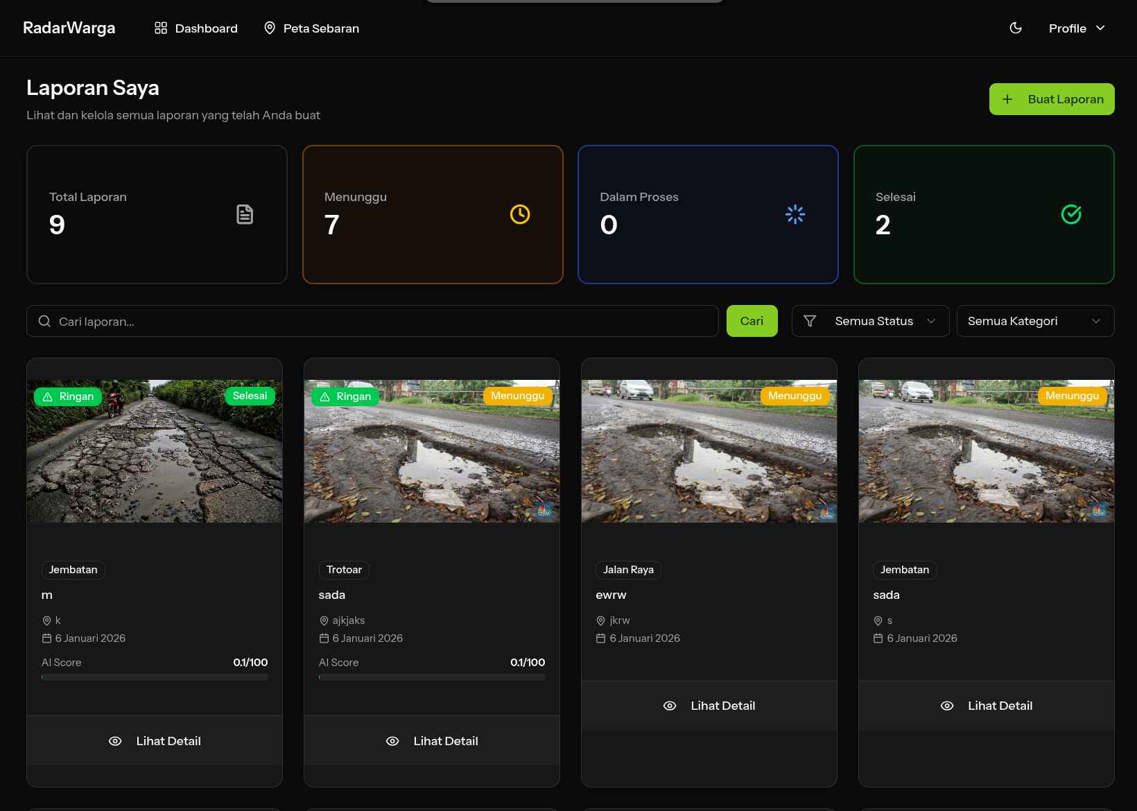Expand the Semua Kategori dropdown
1137x811 pixels.
pos(1034,321)
